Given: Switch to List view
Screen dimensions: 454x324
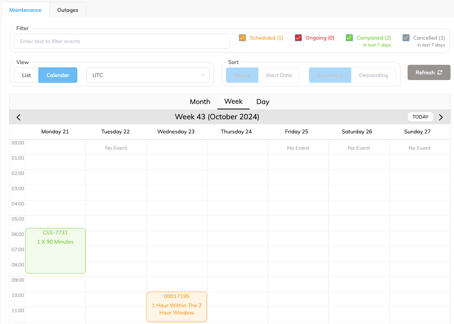Looking at the screenshot, I should (26, 75).
